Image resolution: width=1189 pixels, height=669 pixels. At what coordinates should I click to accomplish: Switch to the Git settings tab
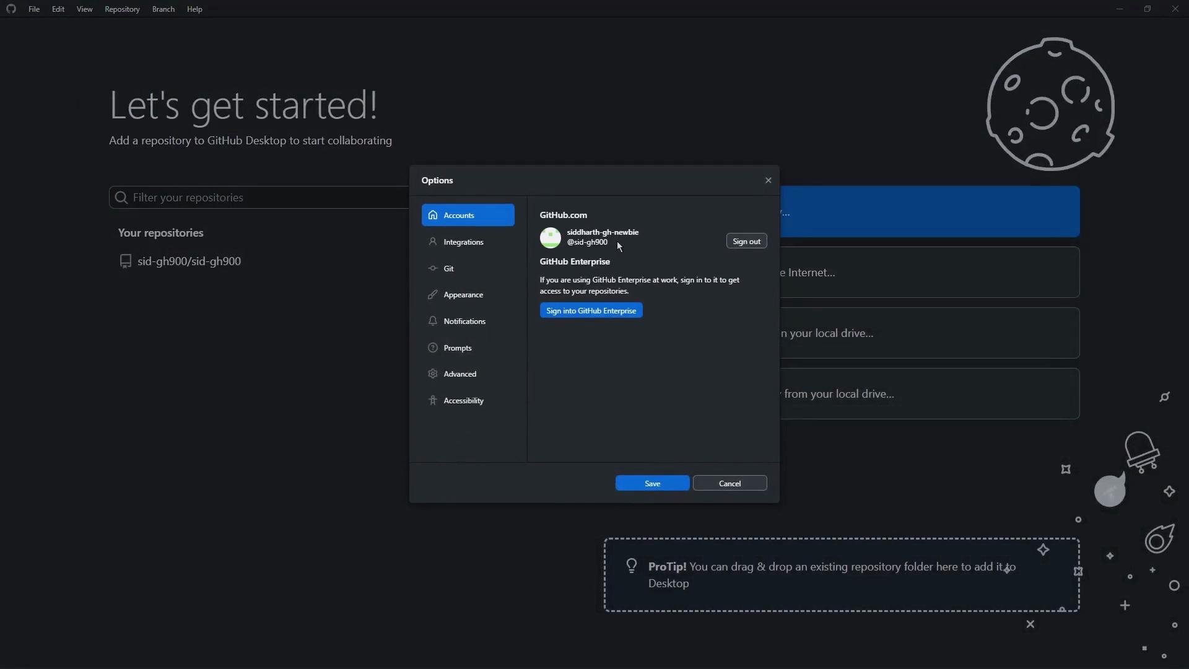468,268
